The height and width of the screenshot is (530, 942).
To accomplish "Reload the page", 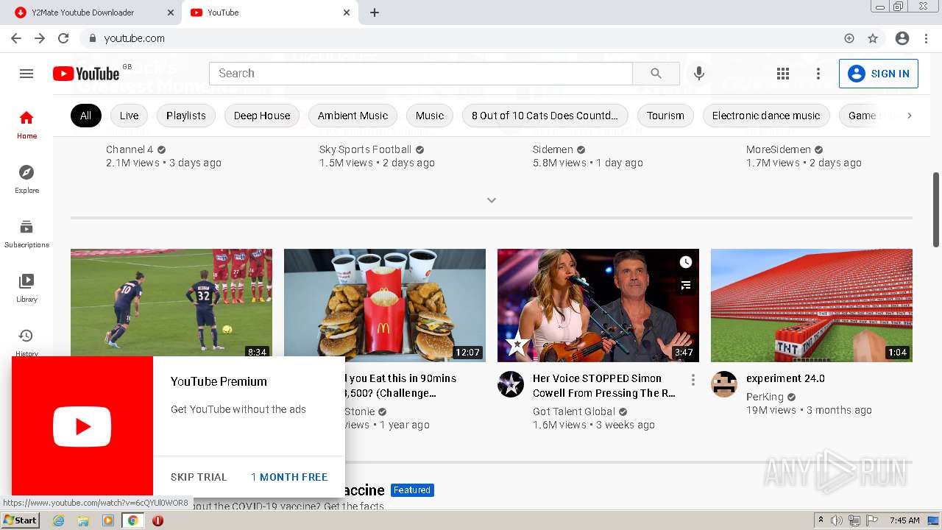I will click(x=63, y=38).
